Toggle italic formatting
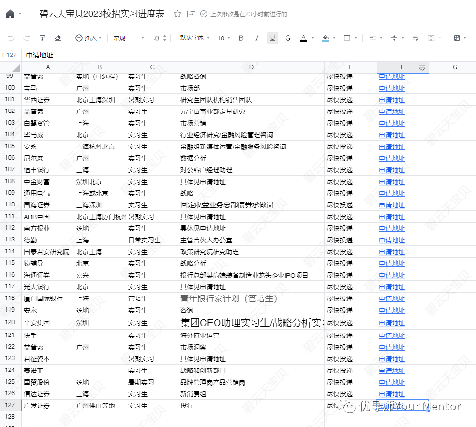The width and height of the screenshot is (476, 427). [x=257, y=38]
